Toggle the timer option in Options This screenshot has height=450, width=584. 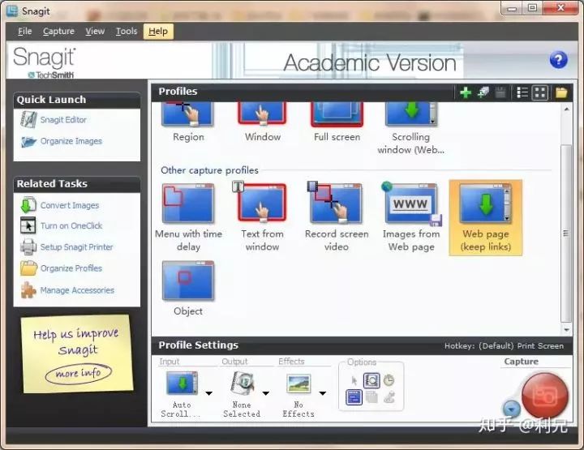(389, 380)
